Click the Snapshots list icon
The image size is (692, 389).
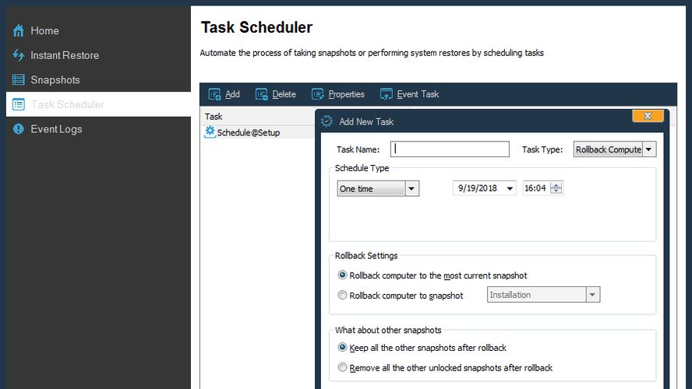(x=19, y=80)
